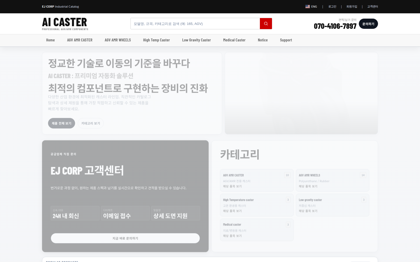Image resolution: width=420 pixels, height=262 pixels.
Task: Open the 로그인 login link
Action: (332, 7)
